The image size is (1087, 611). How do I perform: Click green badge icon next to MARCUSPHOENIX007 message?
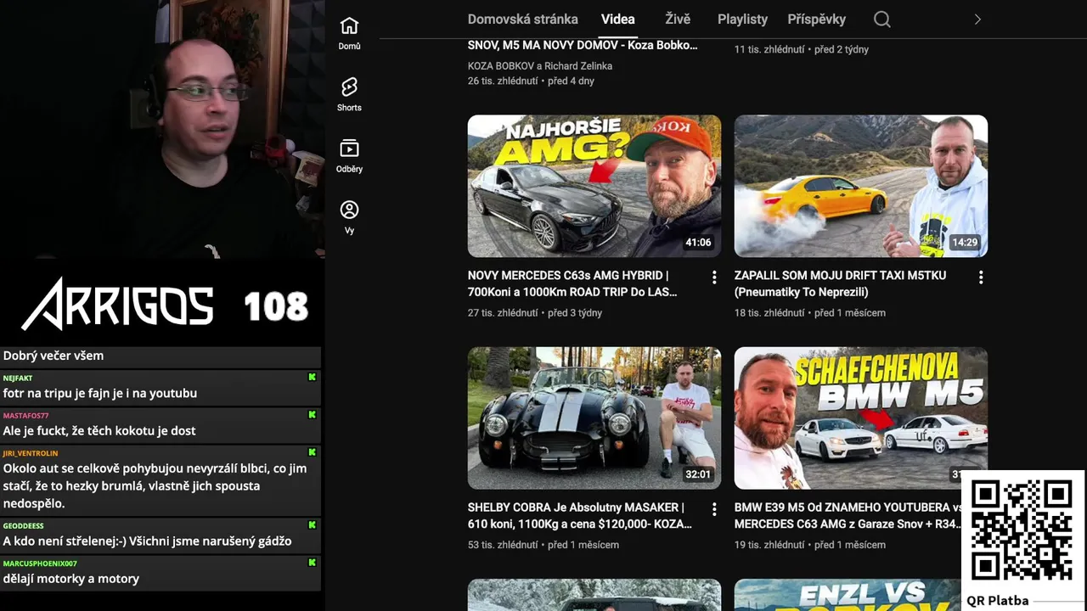(312, 563)
